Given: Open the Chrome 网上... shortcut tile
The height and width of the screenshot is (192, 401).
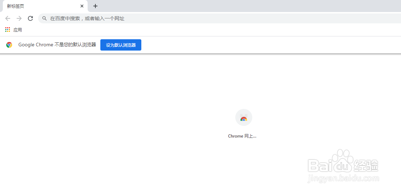Looking at the screenshot, I should [243, 117].
